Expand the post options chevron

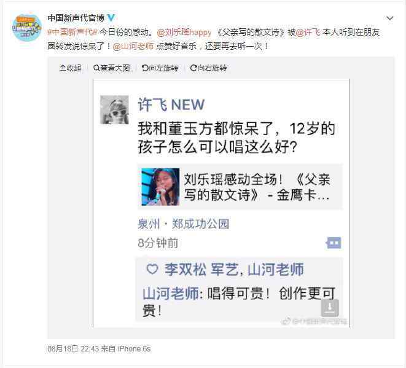389,18
